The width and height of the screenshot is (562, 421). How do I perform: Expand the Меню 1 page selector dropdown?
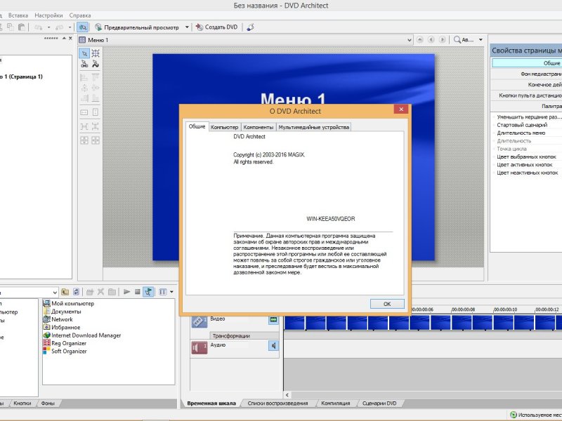(x=410, y=40)
